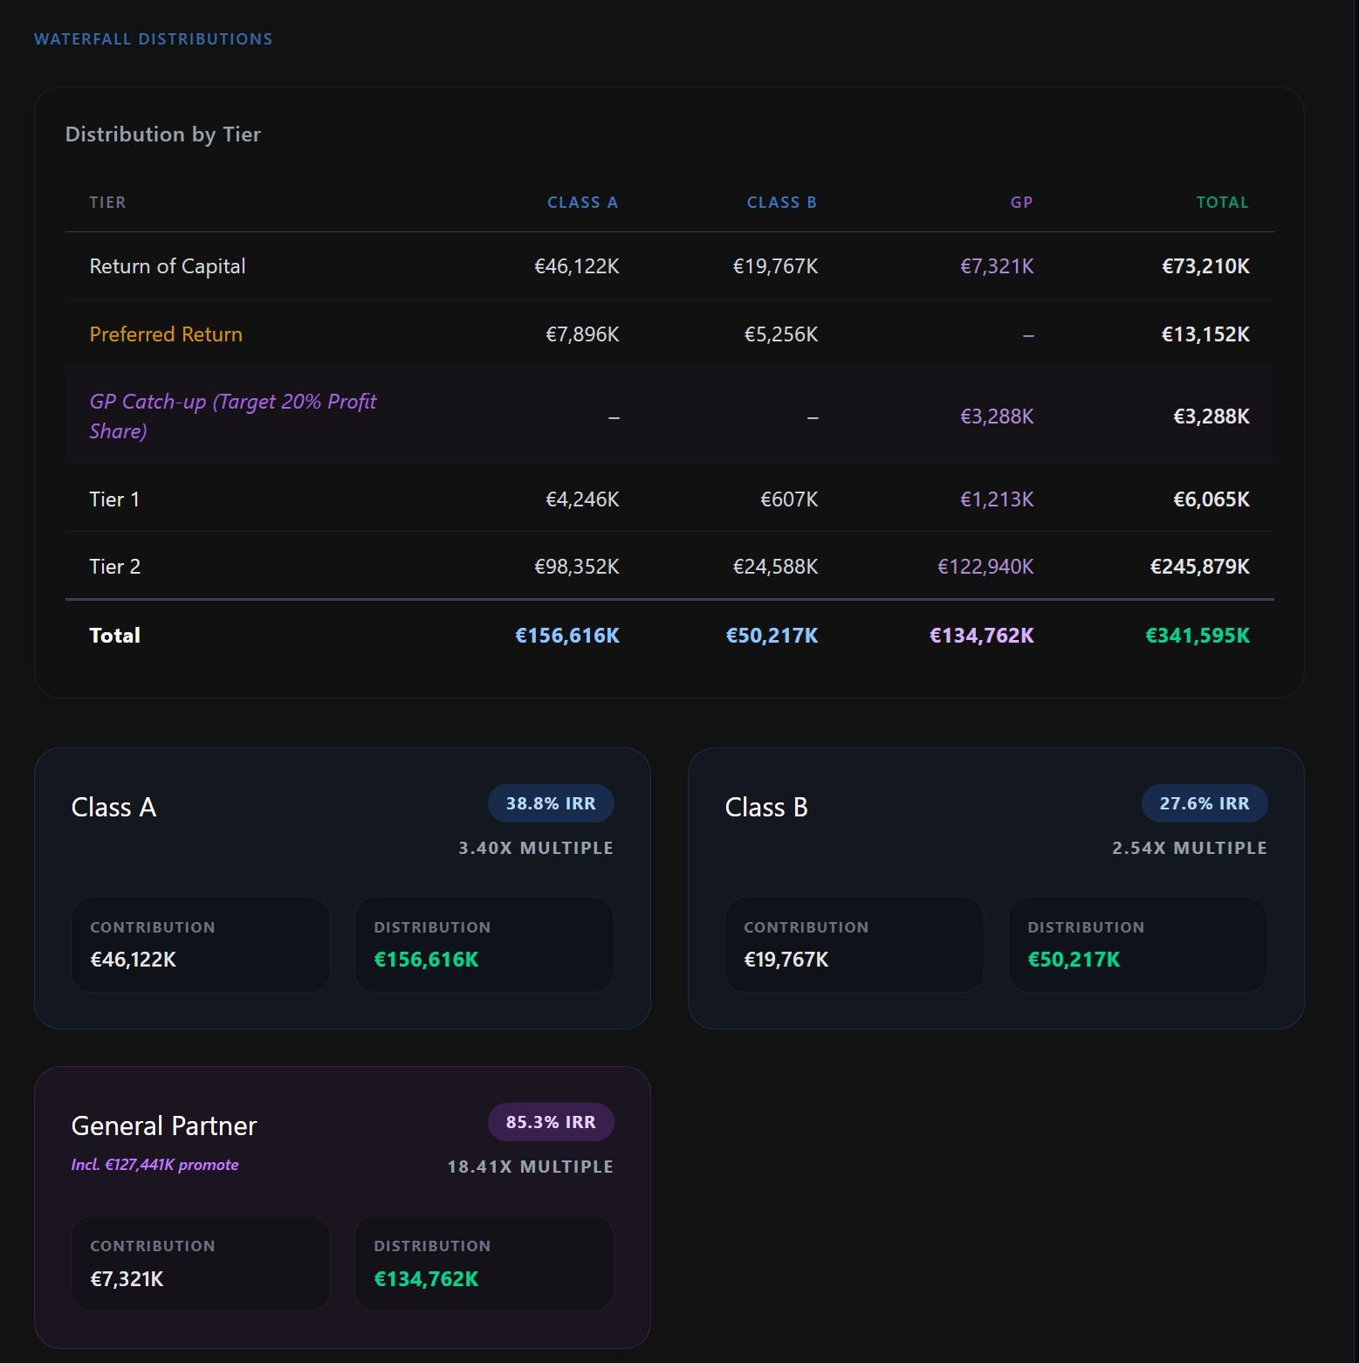Click the Tier 1 row label

tap(114, 499)
